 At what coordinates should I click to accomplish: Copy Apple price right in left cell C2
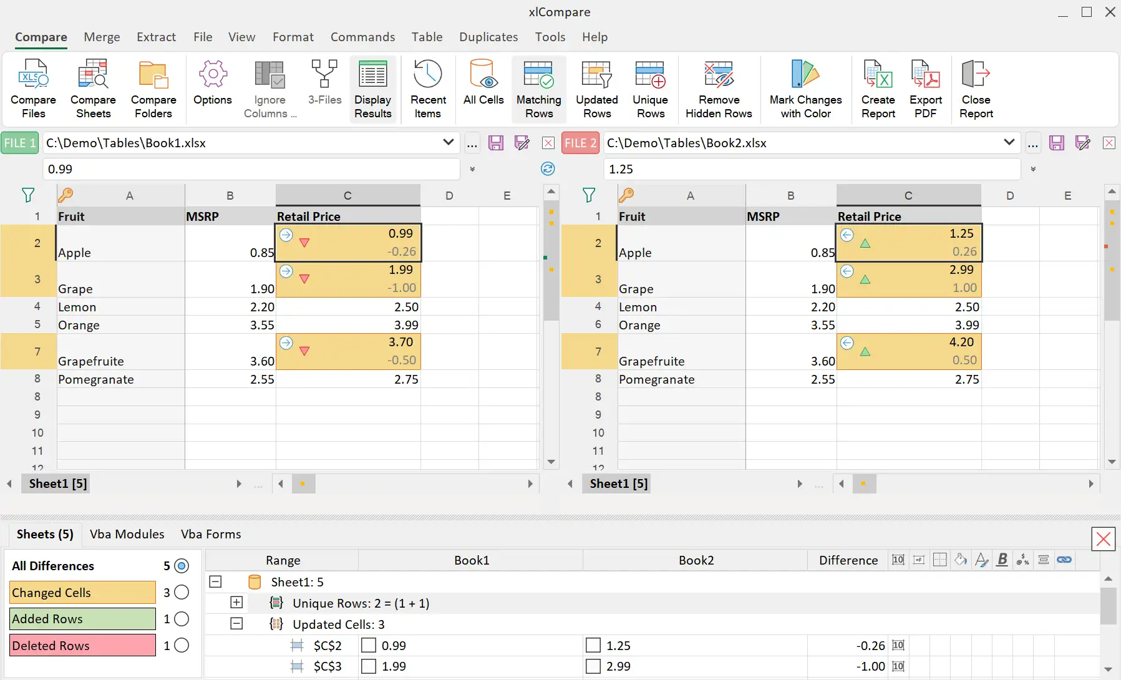(286, 235)
